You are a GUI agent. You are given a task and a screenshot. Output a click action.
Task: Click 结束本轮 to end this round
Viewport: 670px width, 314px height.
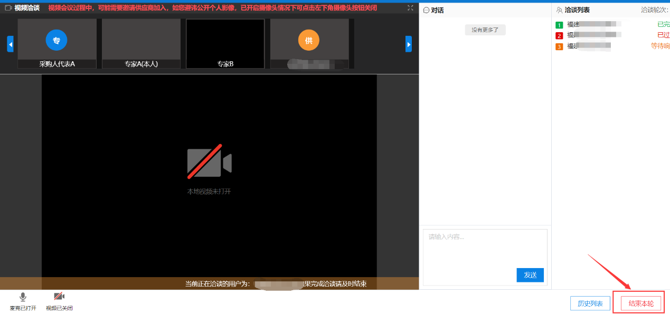click(641, 303)
